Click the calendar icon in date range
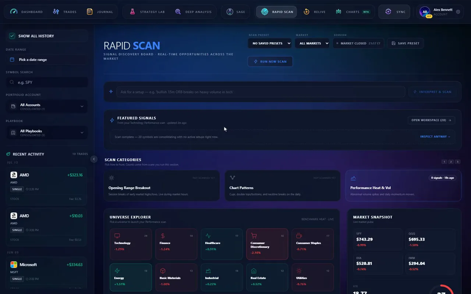The width and height of the screenshot is (471, 294). pos(12,60)
